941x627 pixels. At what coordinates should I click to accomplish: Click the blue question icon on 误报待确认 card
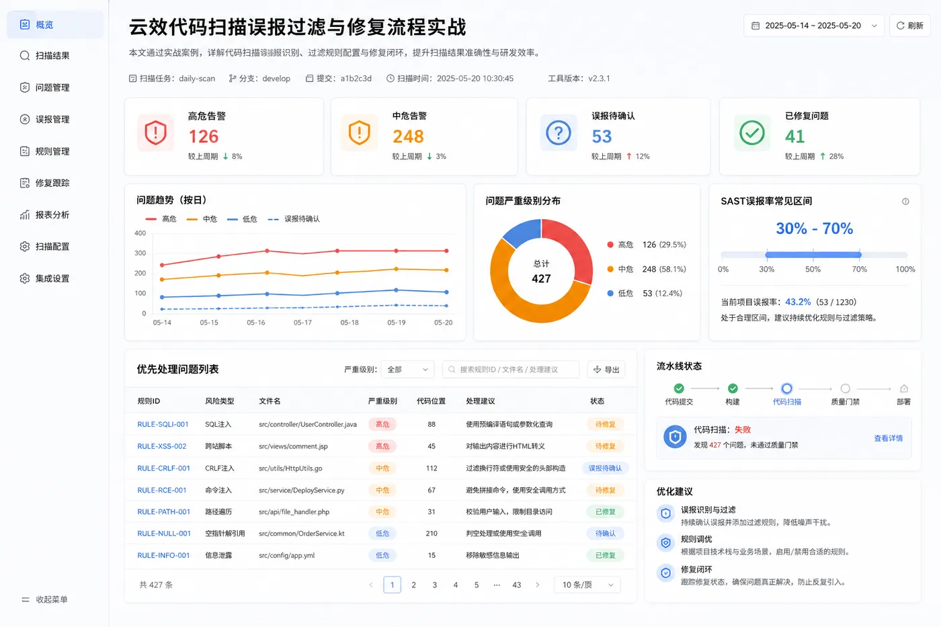point(559,132)
